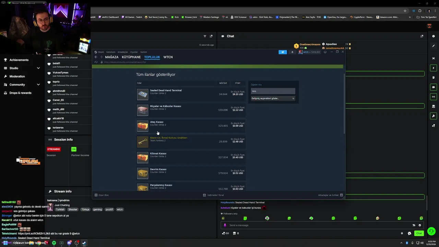Viewport: 439px width, 247px height.
Task: Open Mağaza tab in Steam
Action: [x=112, y=57]
